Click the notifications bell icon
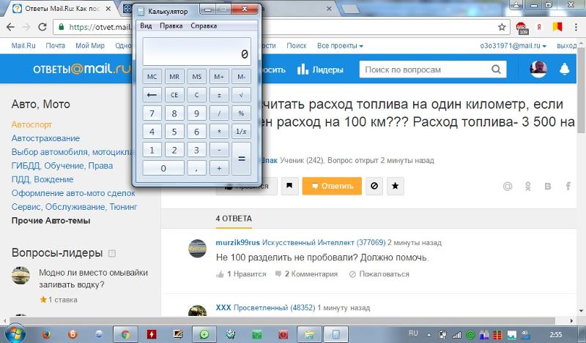Image resolution: width=586 pixels, height=343 pixels. click(564, 69)
